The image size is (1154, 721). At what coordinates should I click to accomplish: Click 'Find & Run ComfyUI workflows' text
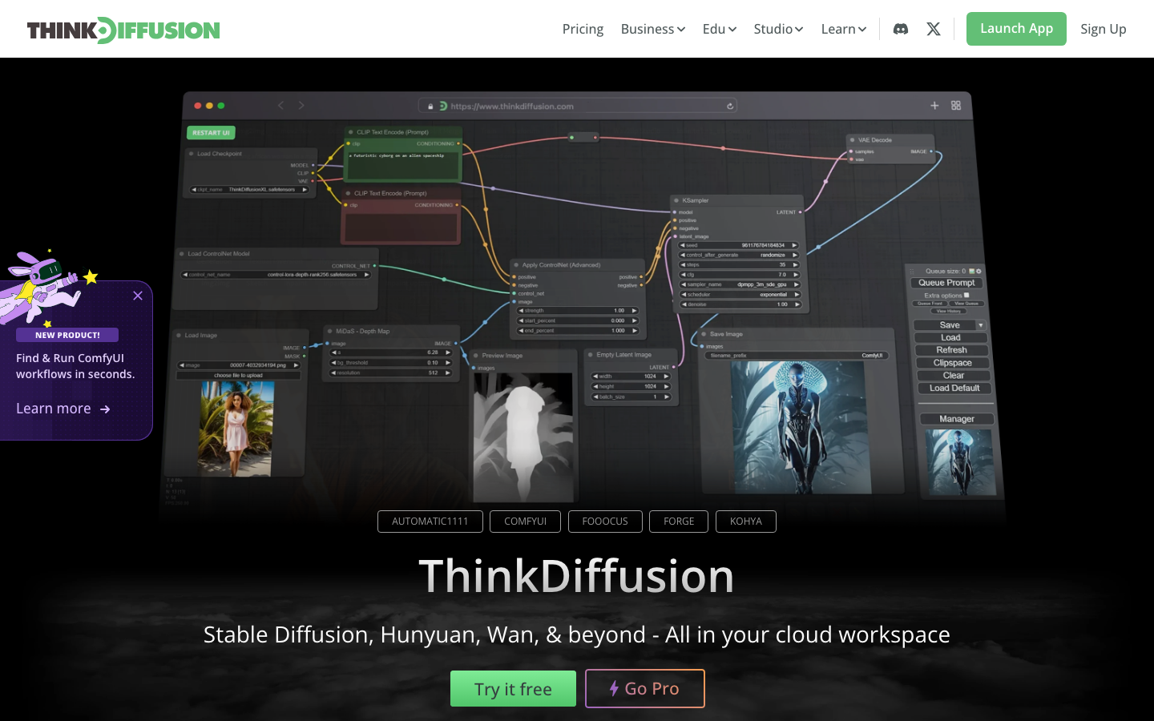pos(75,366)
